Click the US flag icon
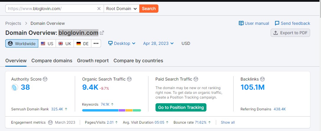This screenshot has height=131, width=321. [x=43, y=43]
